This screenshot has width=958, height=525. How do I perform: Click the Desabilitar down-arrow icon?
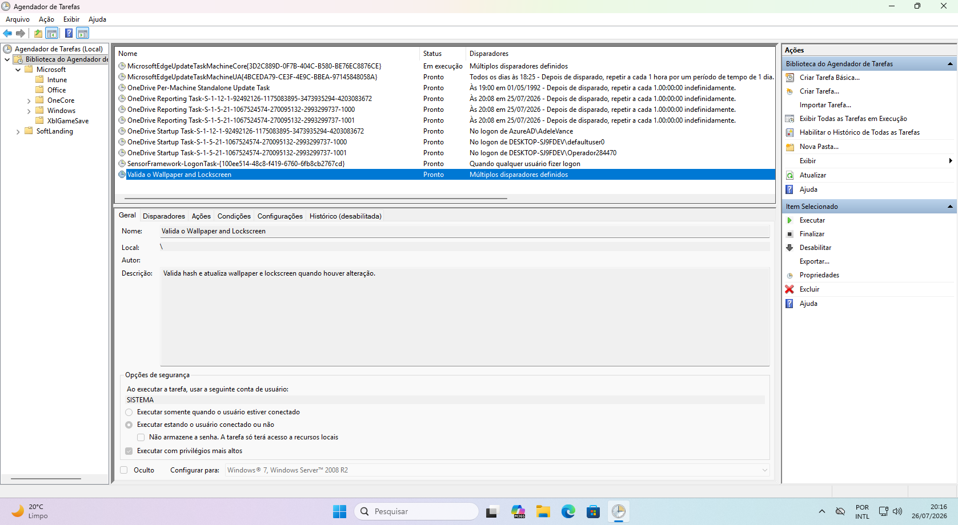tap(789, 248)
